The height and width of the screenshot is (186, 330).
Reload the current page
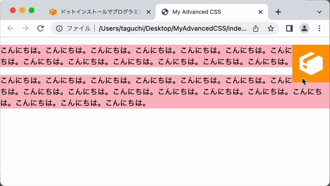pos(40,28)
